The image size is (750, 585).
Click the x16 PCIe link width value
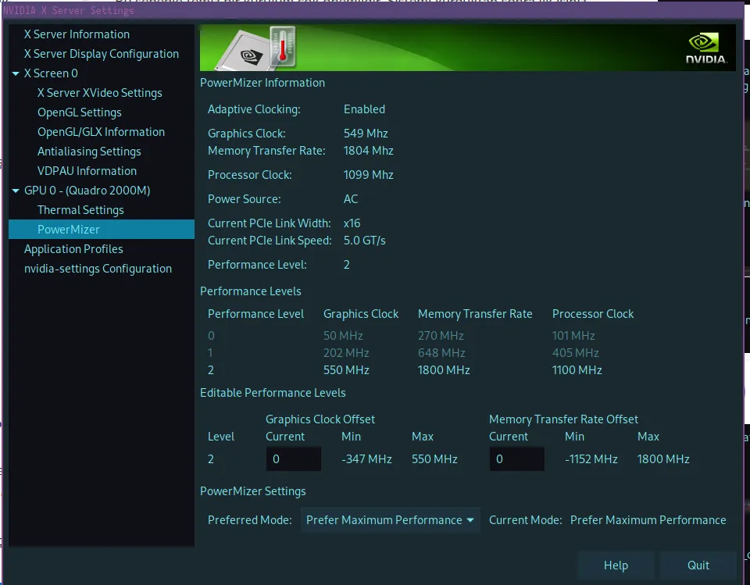[352, 223]
